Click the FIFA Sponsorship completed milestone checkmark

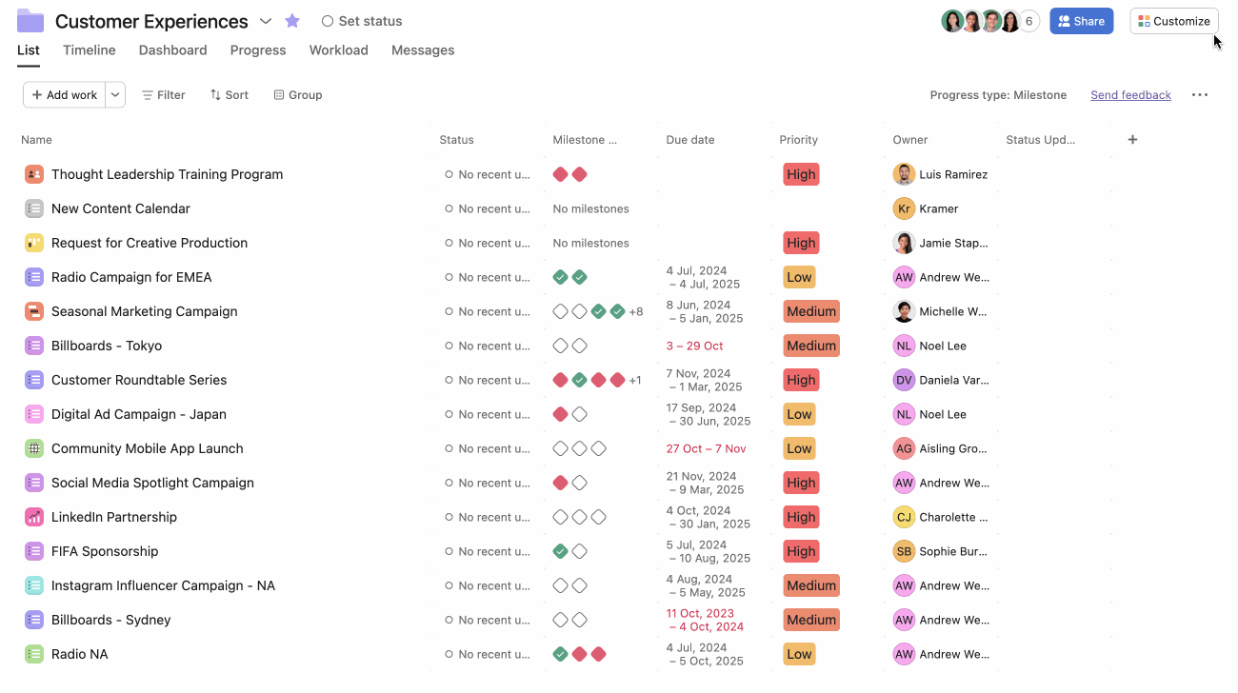click(560, 551)
